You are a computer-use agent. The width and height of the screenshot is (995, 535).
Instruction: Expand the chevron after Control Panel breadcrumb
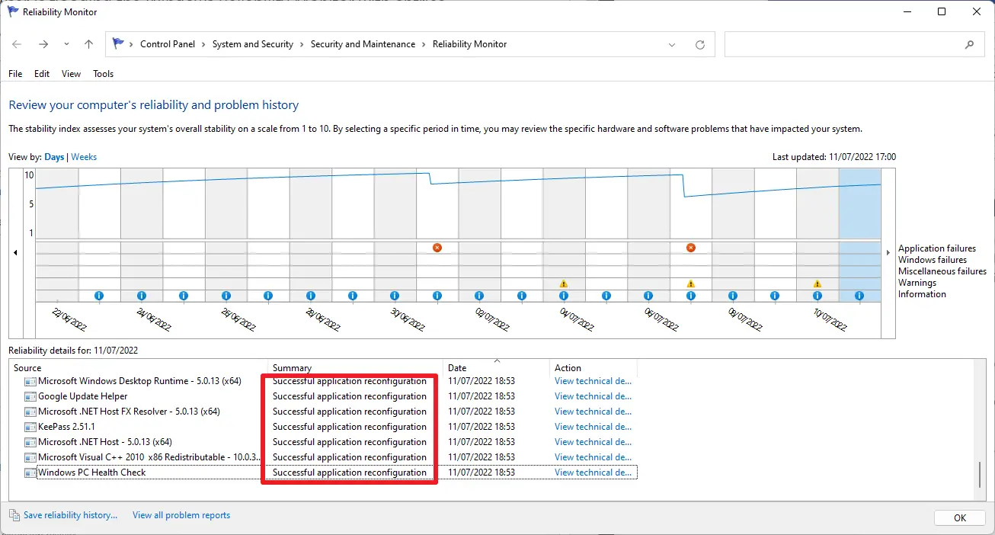coord(204,44)
